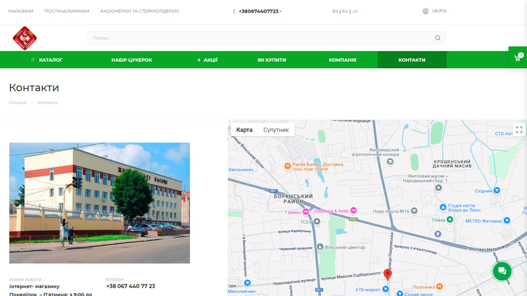Expand the phone number dropdown
Viewport: 527px width, 296px height.
pos(280,11)
